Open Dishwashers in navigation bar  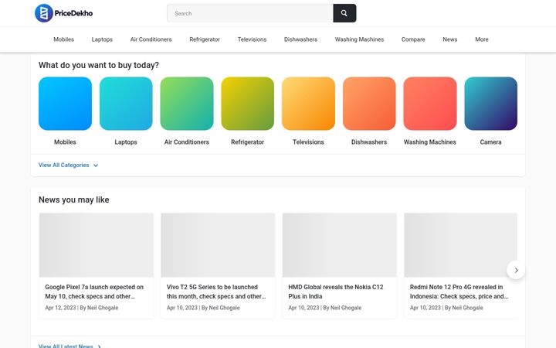pos(300,39)
